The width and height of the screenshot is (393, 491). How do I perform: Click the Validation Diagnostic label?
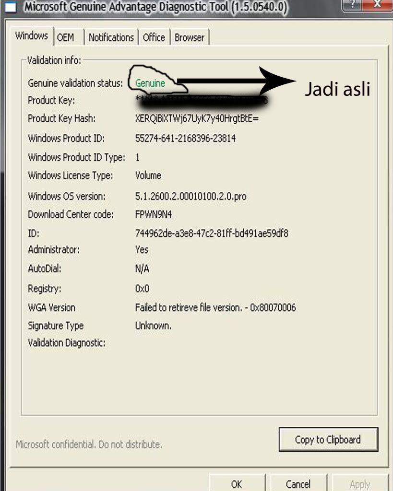tap(67, 343)
